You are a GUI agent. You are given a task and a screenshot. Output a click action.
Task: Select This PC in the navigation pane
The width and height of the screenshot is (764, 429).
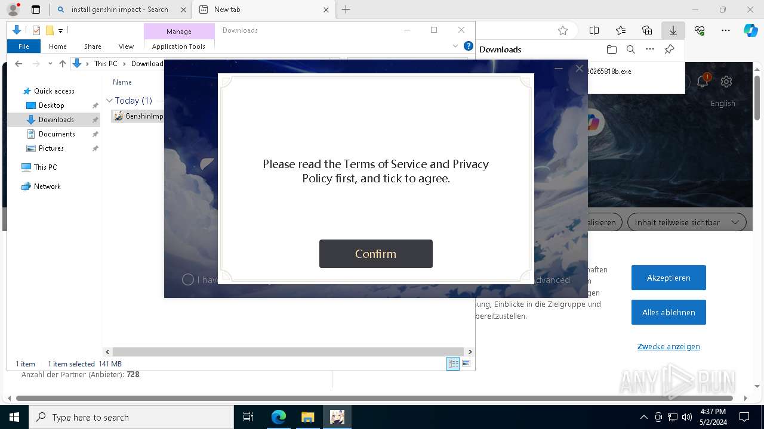(x=45, y=167)
